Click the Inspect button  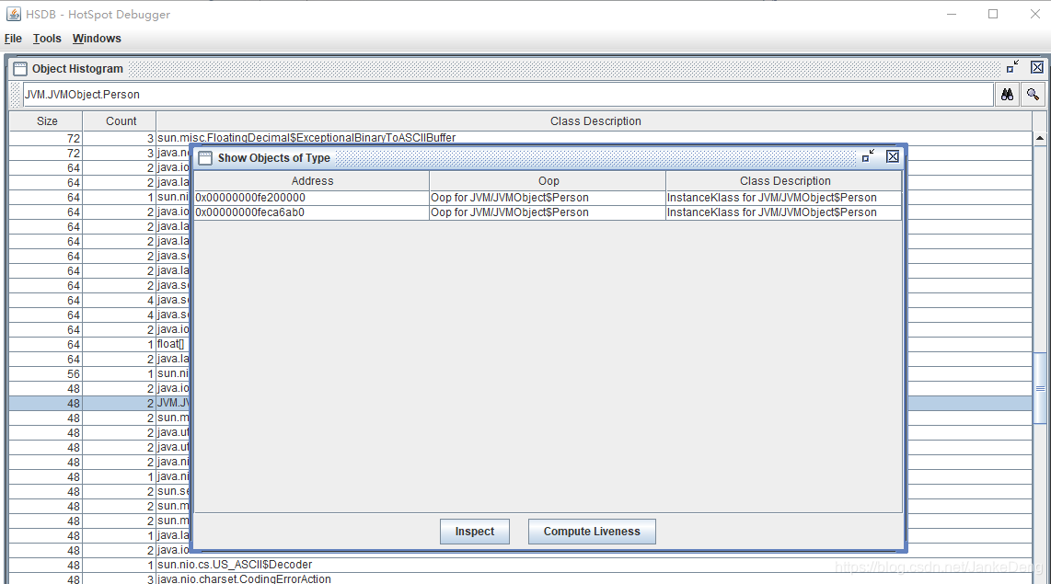pos(475,532)
